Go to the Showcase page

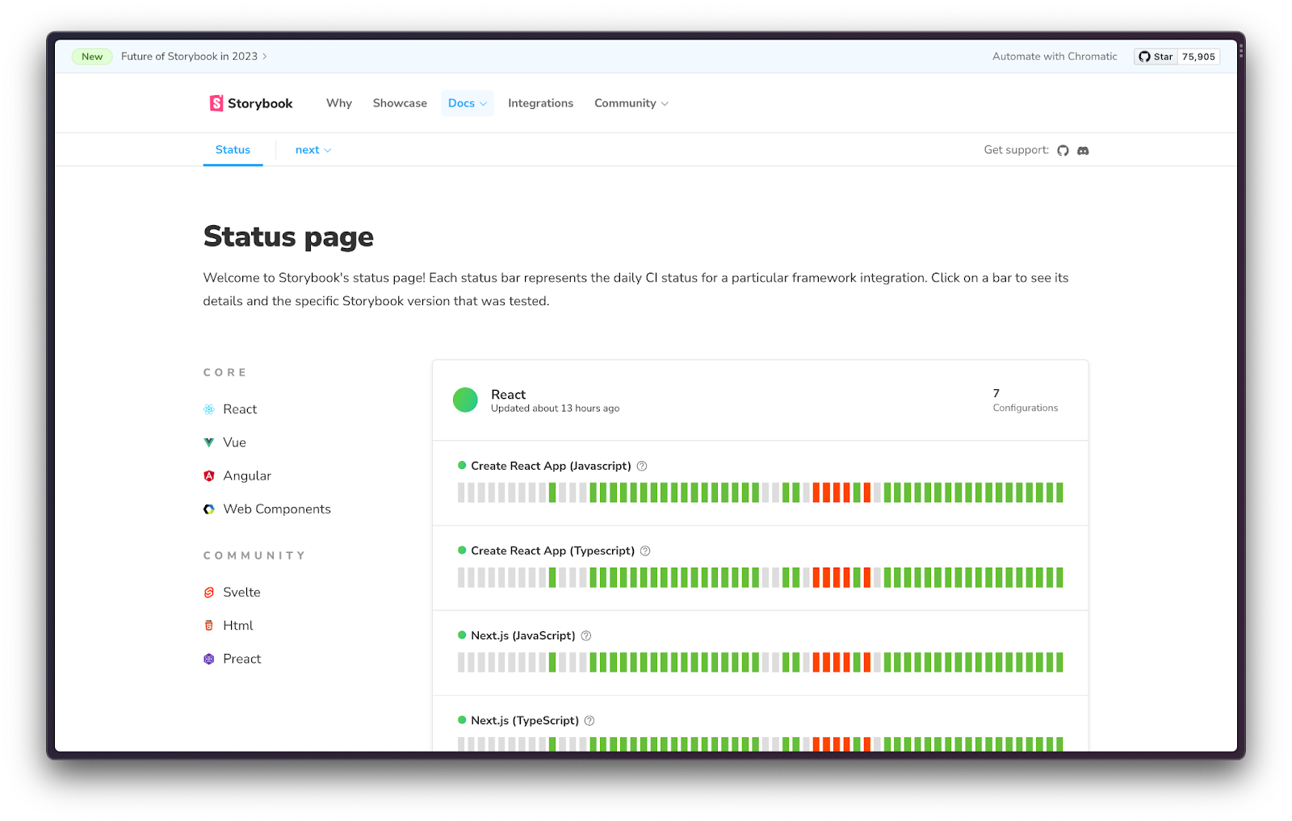coord(400,103)
